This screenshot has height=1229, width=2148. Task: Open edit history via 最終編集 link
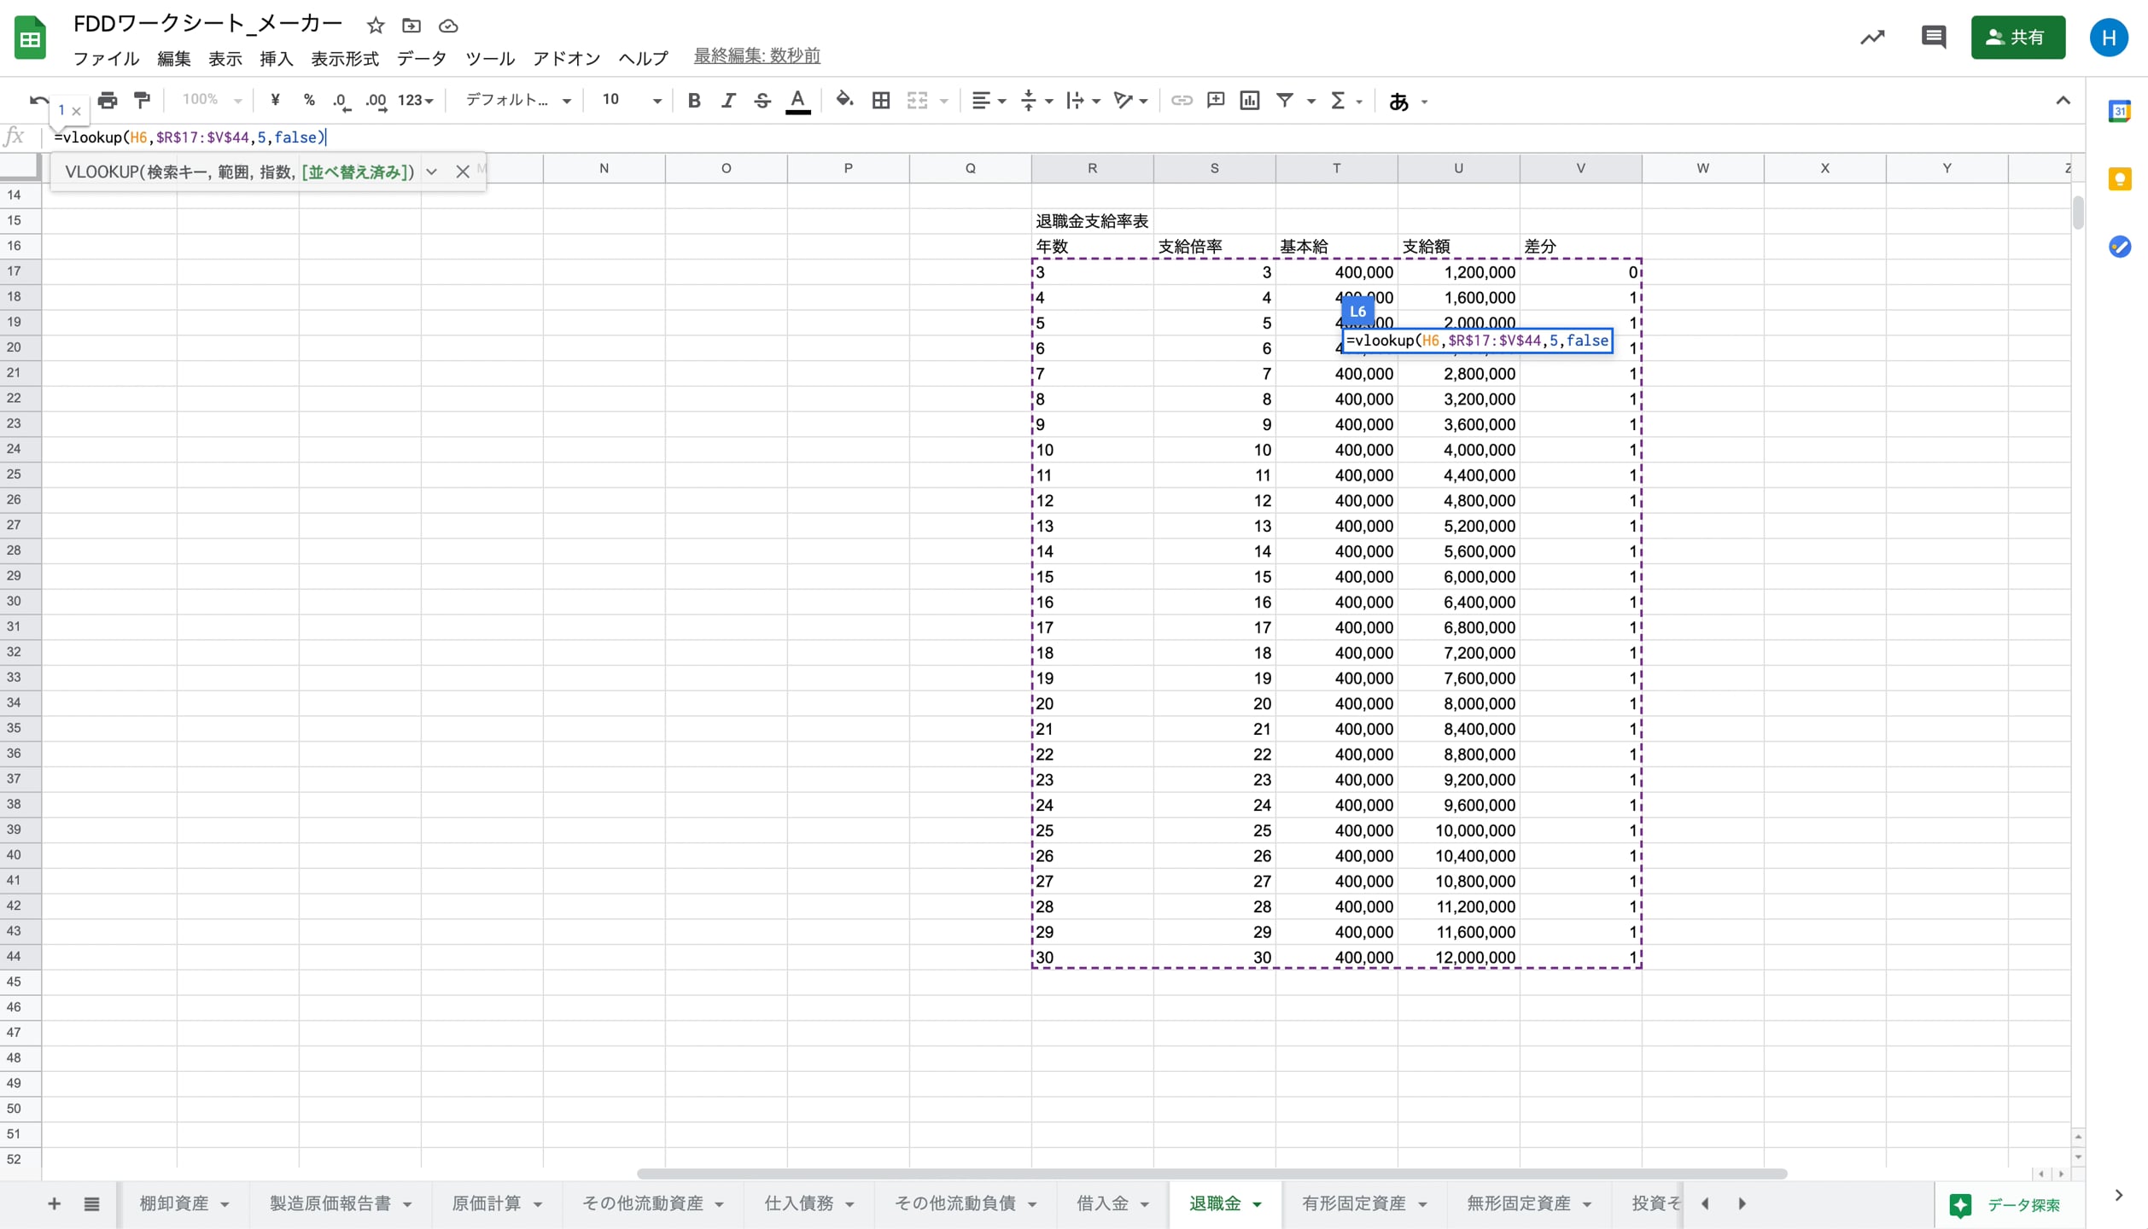tap(756, 55)
